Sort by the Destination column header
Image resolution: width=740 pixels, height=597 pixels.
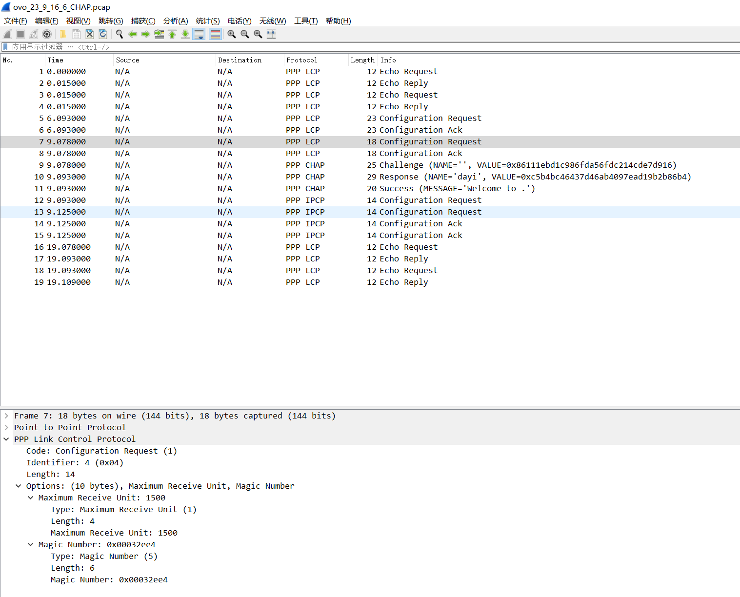(x=250, y=60)
